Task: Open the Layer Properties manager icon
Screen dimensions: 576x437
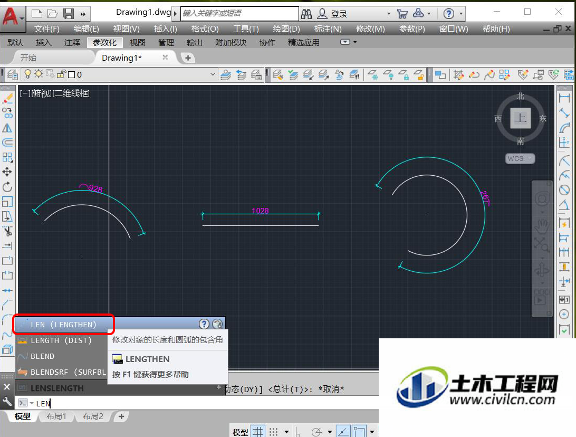Action: (x=12, y=75)
